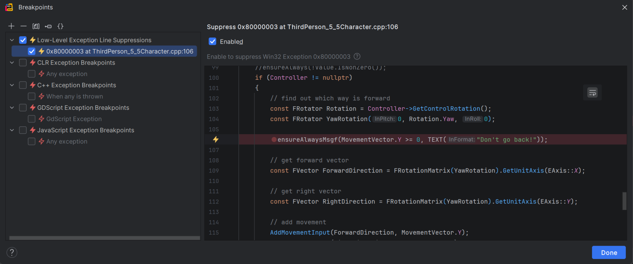Check JavaScript Exception Breakpoints checkbox

point(23,130)
